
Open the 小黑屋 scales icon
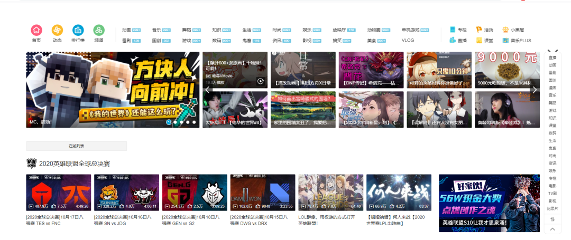click(x=505, y=30)
